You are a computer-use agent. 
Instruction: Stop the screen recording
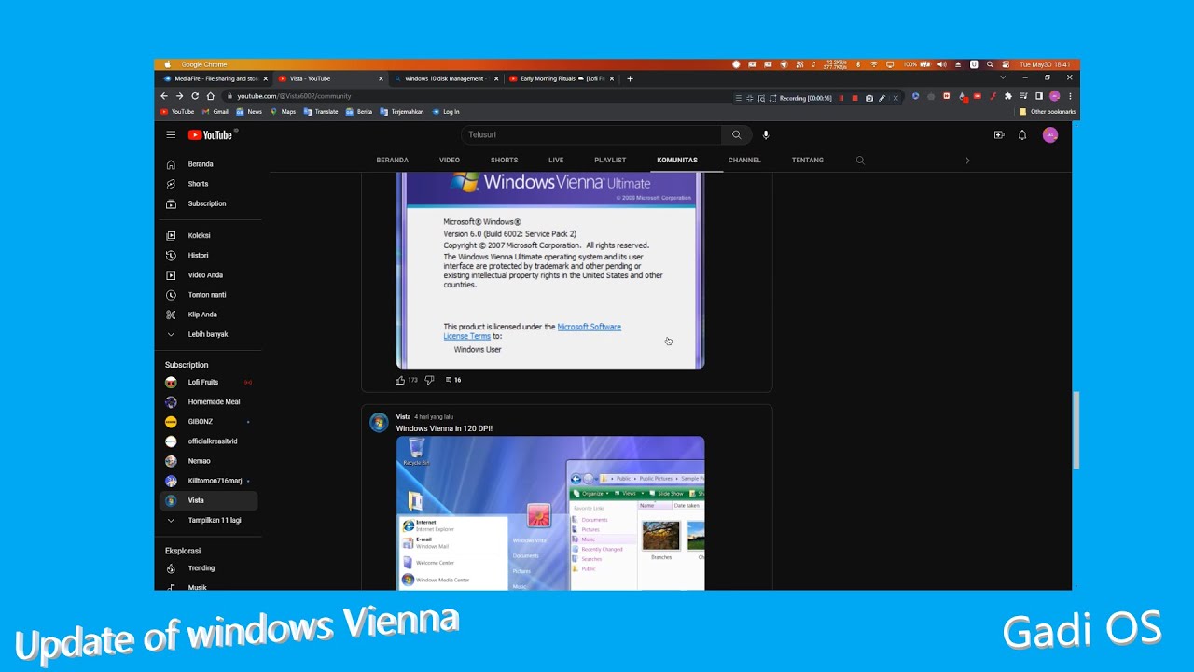click(x=854, y=98)
